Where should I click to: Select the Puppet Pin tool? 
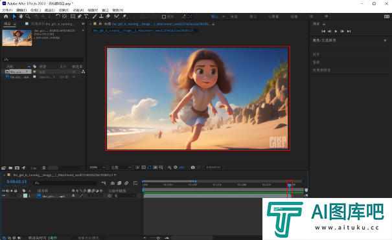click(124, 16)
